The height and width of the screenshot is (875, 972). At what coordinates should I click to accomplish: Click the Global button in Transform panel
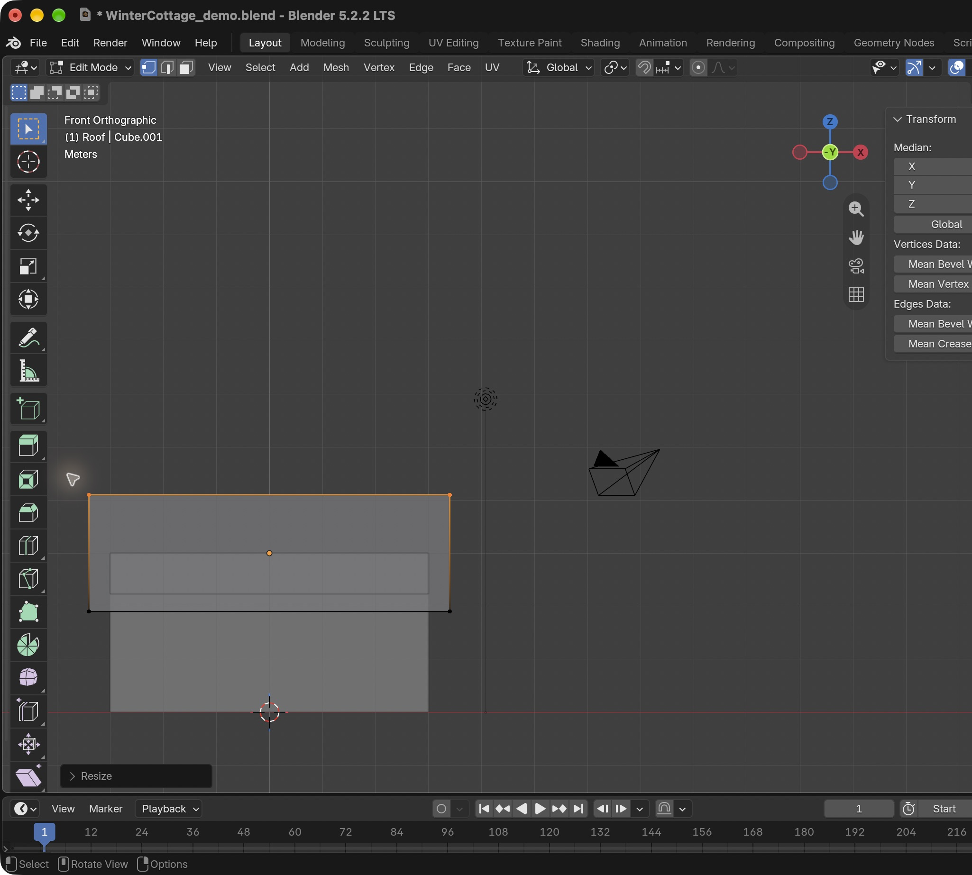933,225
